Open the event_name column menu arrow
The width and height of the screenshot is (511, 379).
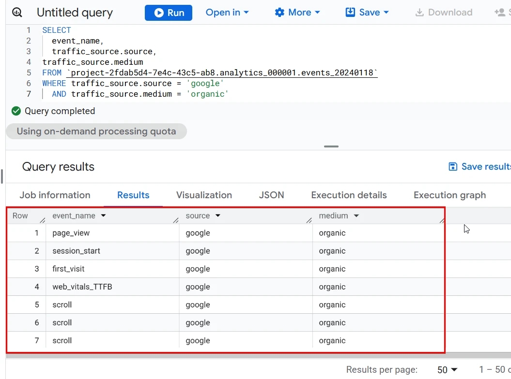click(103, 216)
